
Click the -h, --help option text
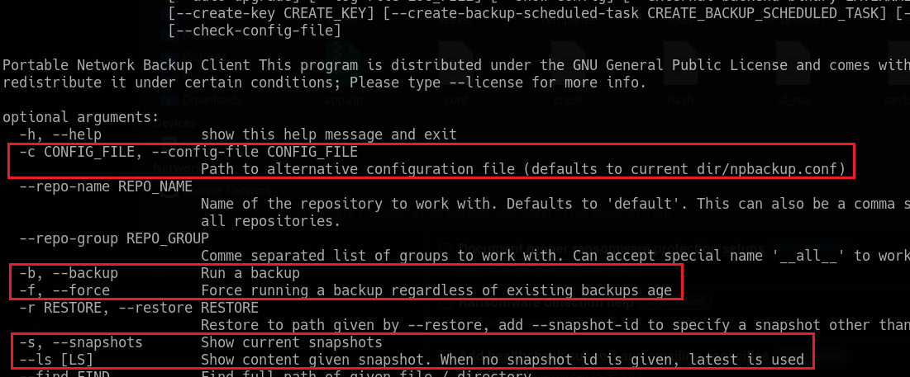click(60, 135)
